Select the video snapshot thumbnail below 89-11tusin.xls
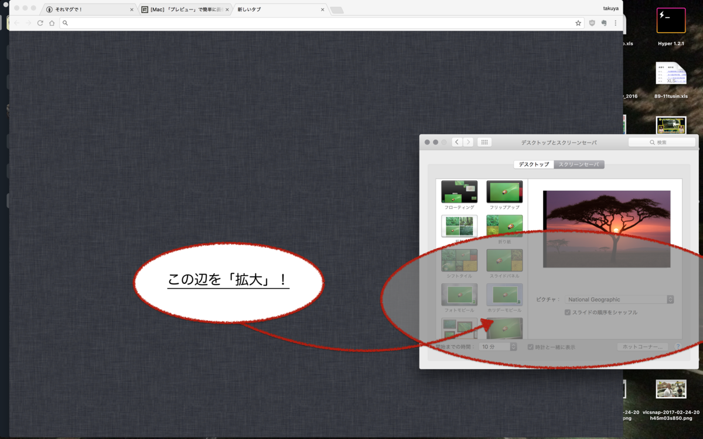Viewport: 703px width, 439px height. (x=671, y=125)
